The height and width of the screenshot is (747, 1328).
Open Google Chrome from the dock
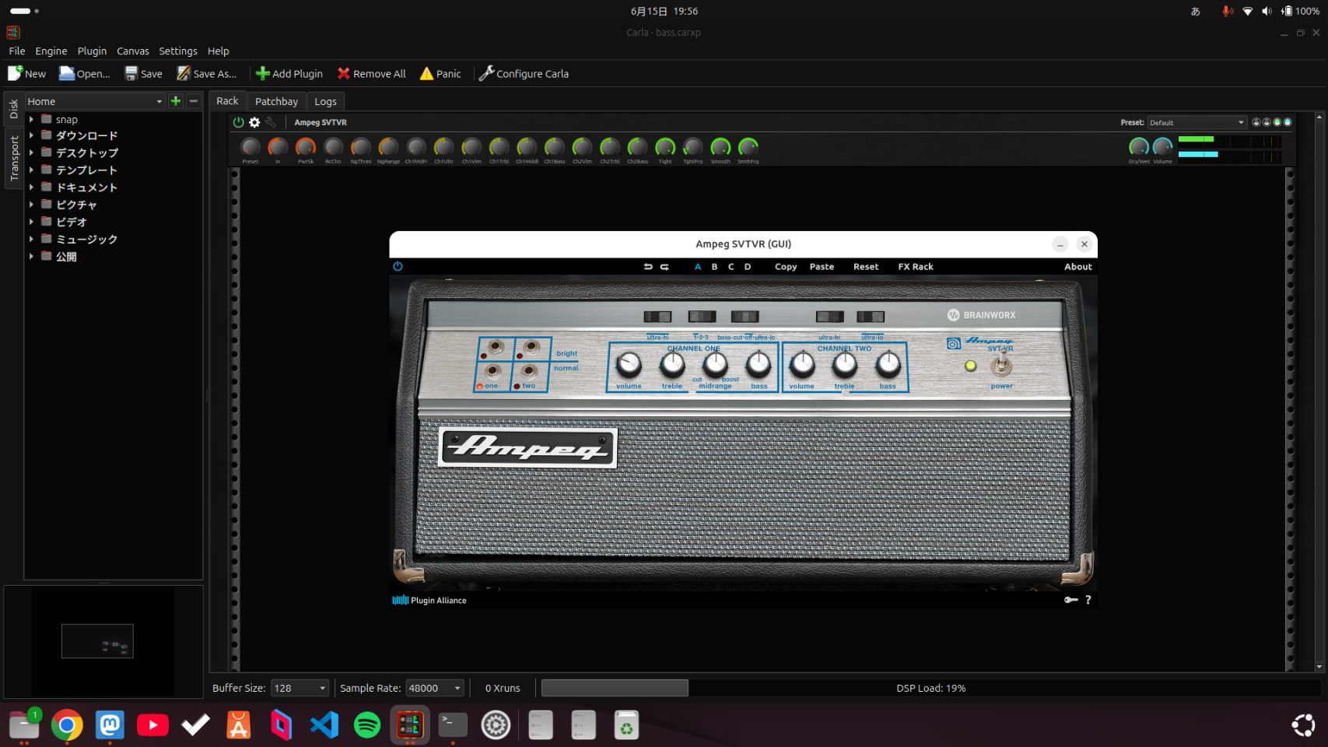click(x=67, y=725)
